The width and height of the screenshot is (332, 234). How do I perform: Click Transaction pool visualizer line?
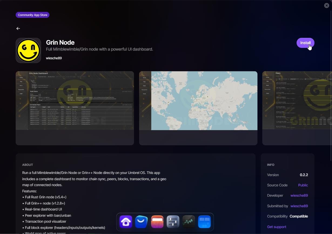(44, 221)
